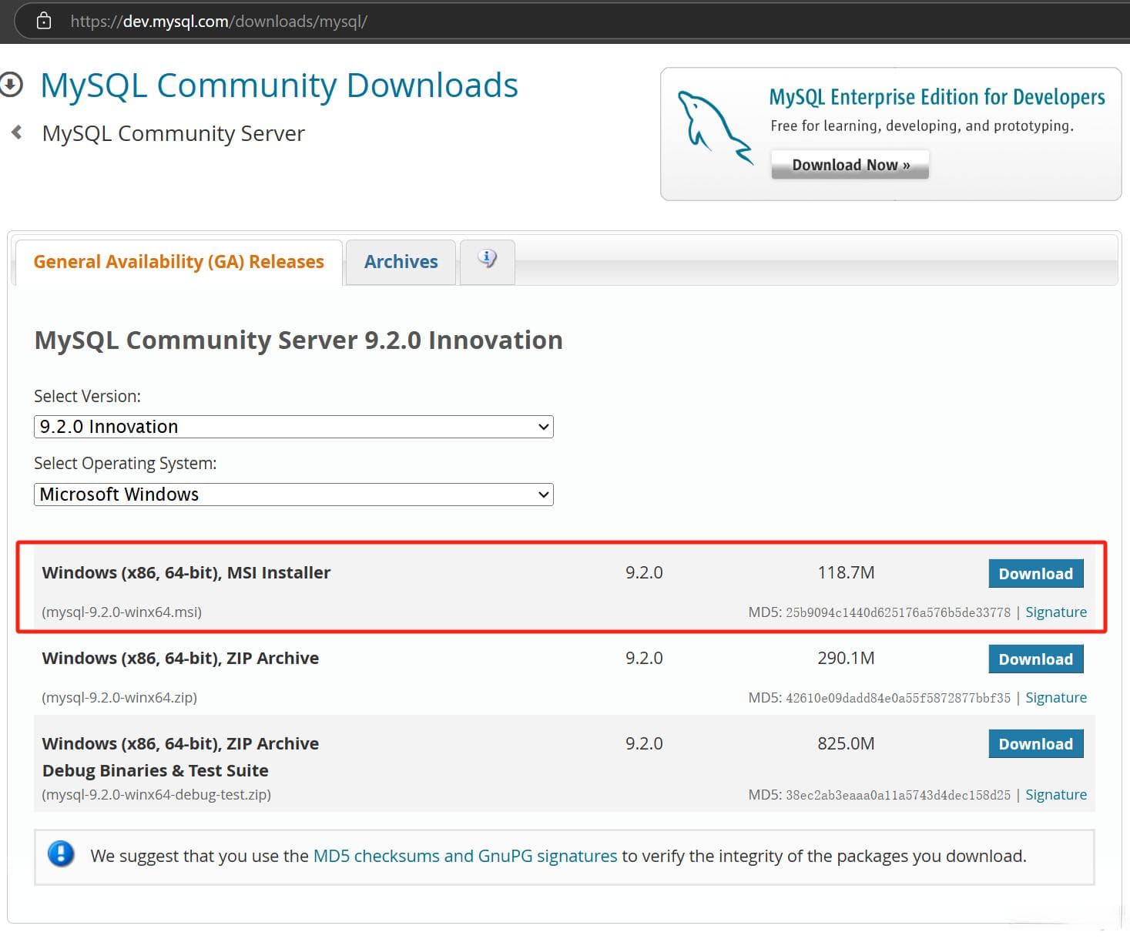Click the 290.1M file size
The height and width of the screenshot is (939, 1130).
tap(846, 658)
